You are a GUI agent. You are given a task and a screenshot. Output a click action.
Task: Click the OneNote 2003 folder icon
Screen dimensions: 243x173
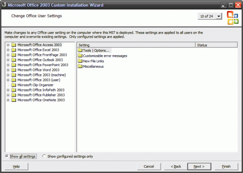click(x=14, y=100)
